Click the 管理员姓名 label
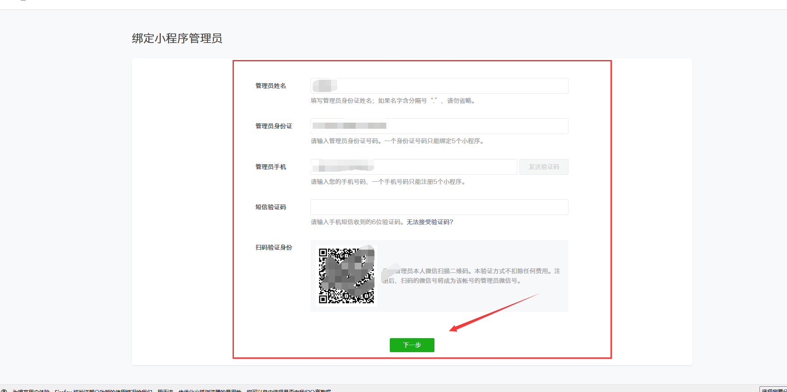Screen dimensions: 787x392 (x=271, y=86)
